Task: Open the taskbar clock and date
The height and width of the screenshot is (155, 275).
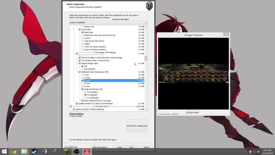Action: click(x=267, y=152)
